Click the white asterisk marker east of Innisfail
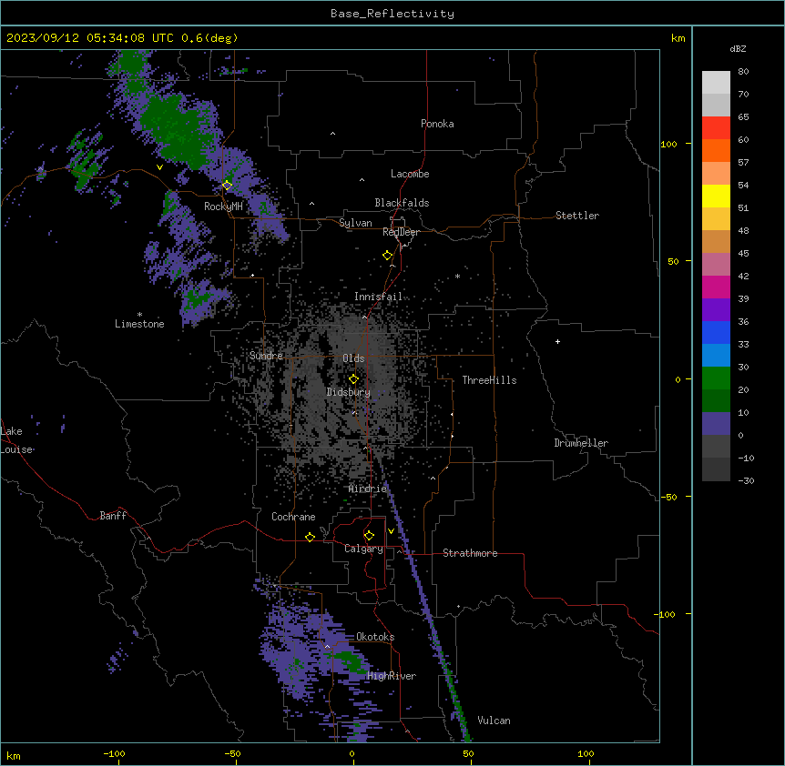785x766 pixels. click(x=457, y=276)
